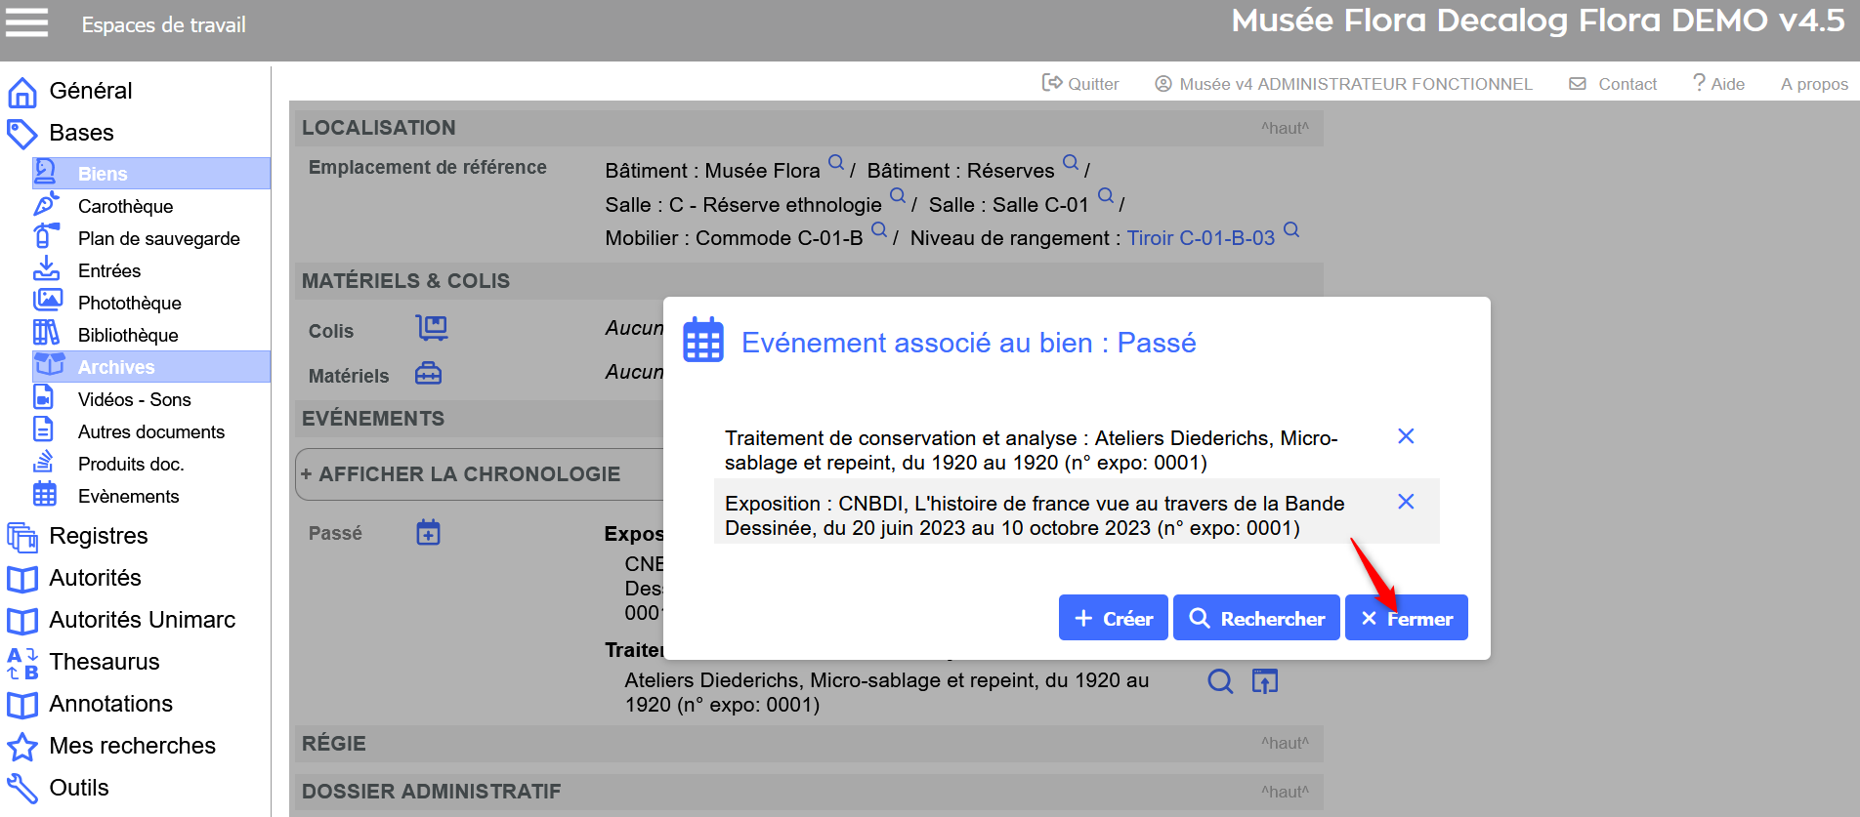
Task: Click the open-record icon beside Ateliers Diederichs
Action: (1265, 681)
